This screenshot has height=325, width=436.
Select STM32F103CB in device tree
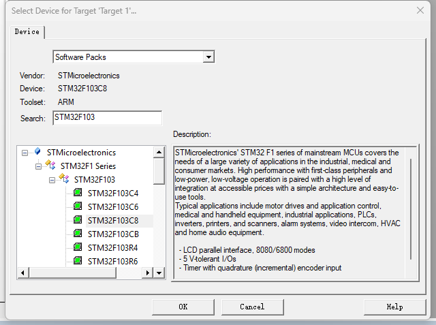[113, 234]
